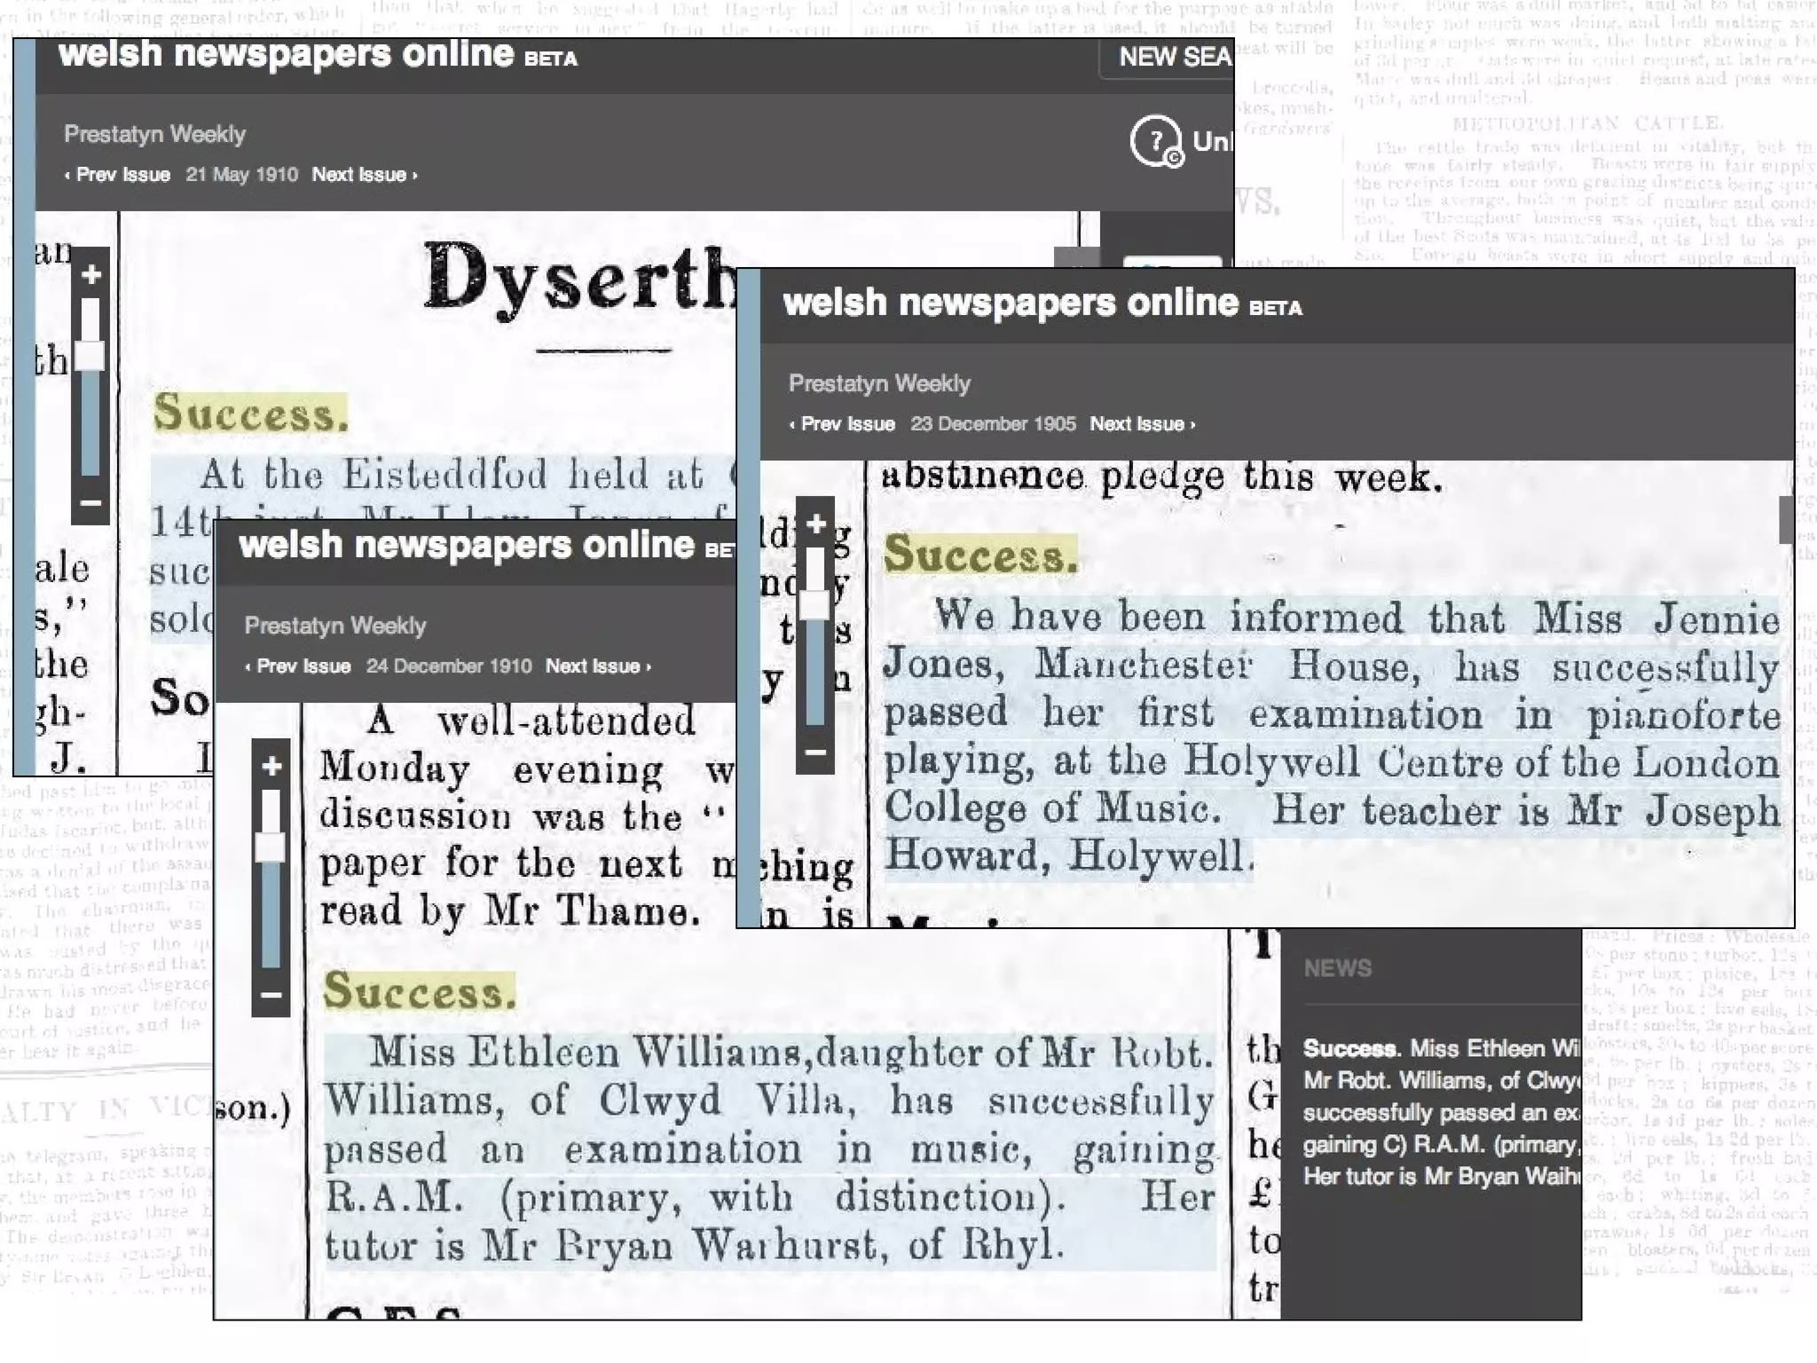Viewport: 1817px width, 1363px height.
Task: Click scrollbar thumb at right of 1905 window
Action: click(x=1785, y=519)
